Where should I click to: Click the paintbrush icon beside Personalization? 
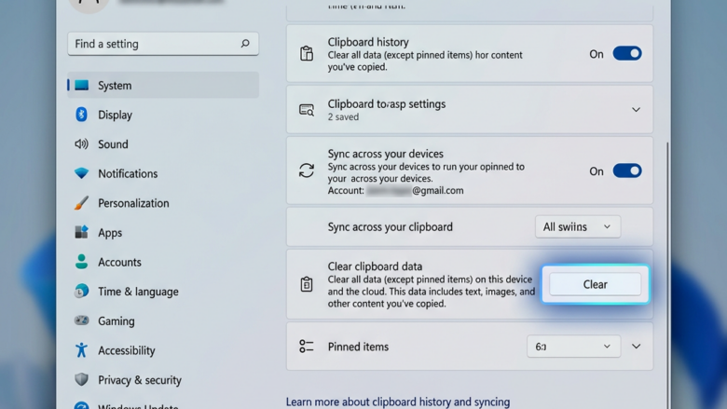click(81, 203)
